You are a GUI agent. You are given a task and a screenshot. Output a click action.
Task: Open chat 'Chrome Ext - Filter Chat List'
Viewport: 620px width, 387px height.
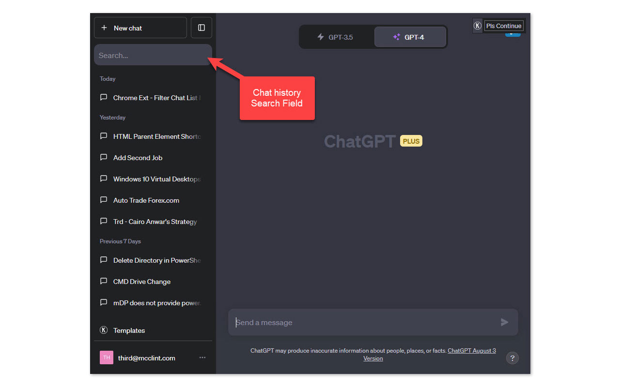pyautogui.click(x=153, y=98)
